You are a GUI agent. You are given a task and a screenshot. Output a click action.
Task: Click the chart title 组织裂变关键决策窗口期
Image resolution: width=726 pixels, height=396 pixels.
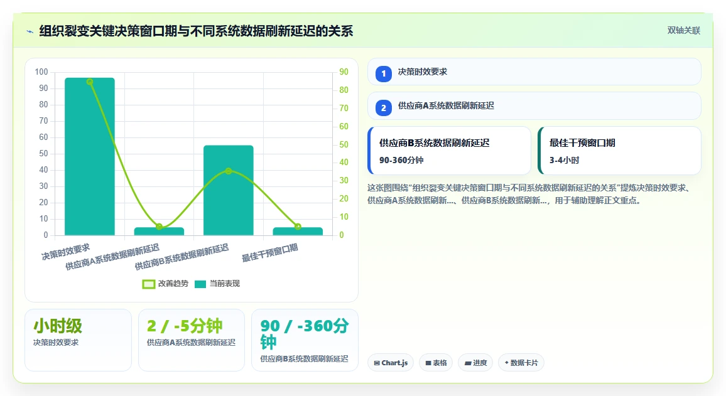pyautogui.click(x=196, y=31)
